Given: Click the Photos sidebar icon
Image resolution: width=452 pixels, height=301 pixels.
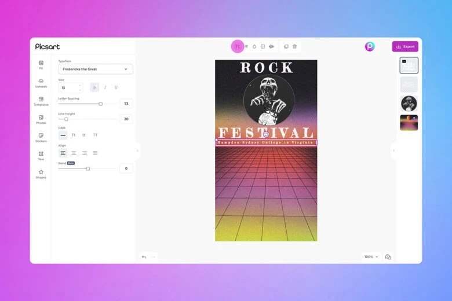Looking at the screenshot, I should pos(41,119).
